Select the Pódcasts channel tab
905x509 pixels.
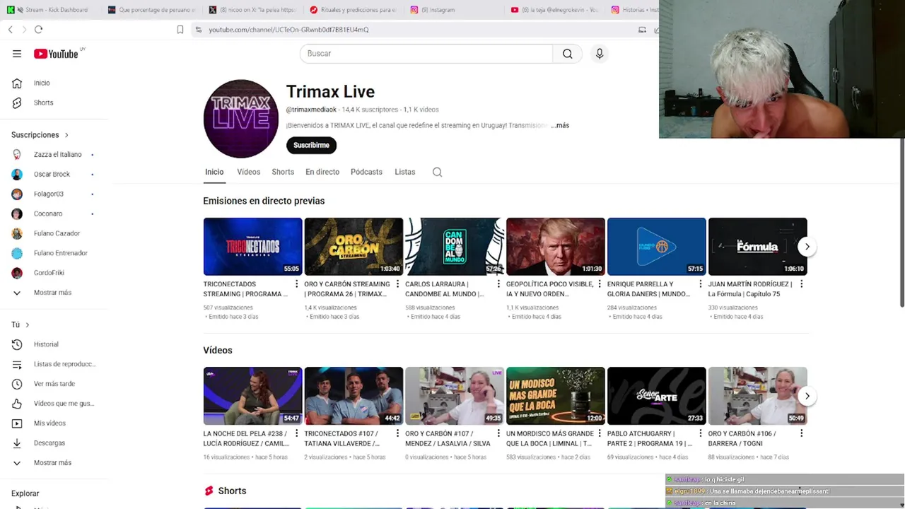pos(366,172)
